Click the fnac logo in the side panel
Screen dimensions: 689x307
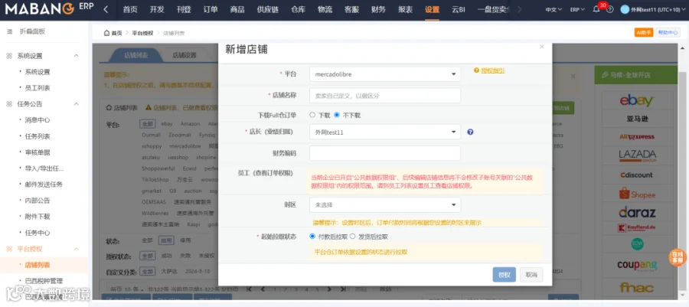click(x=637, y=288)
